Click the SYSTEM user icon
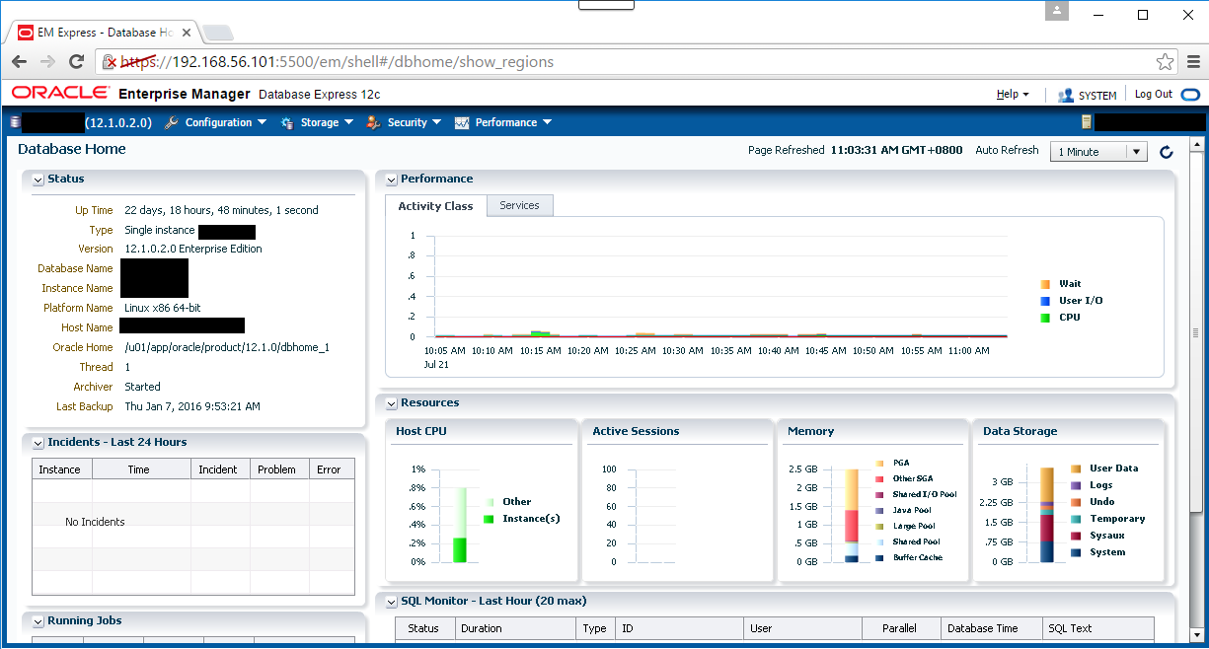 pos(1066,96)
